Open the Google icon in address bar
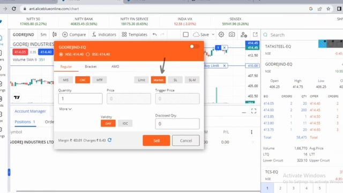This screenshot has width=343, height=193. (x=311, y=9)
